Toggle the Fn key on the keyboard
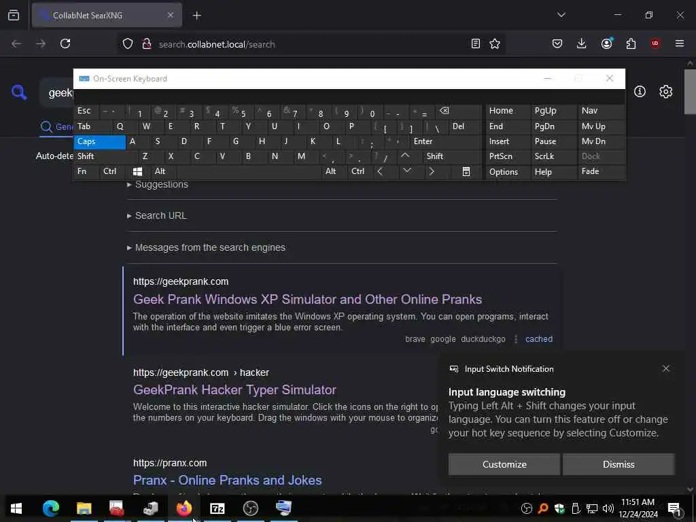This screenshot has width=696, height=522. [86, 171]
